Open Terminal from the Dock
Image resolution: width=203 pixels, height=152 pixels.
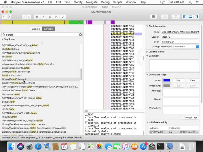(161, 147)
